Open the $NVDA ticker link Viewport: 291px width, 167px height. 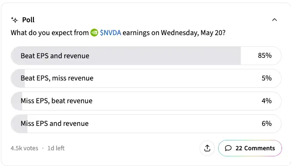tap(111, 33)
